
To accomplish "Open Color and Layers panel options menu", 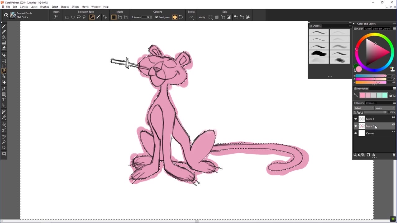I will pos(395,24).
